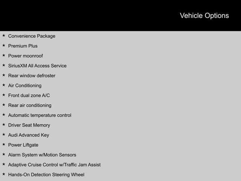This screenshot has width=241, height=181.
Task: Click the star bullet beside Convenience Package
Action: 3,36
